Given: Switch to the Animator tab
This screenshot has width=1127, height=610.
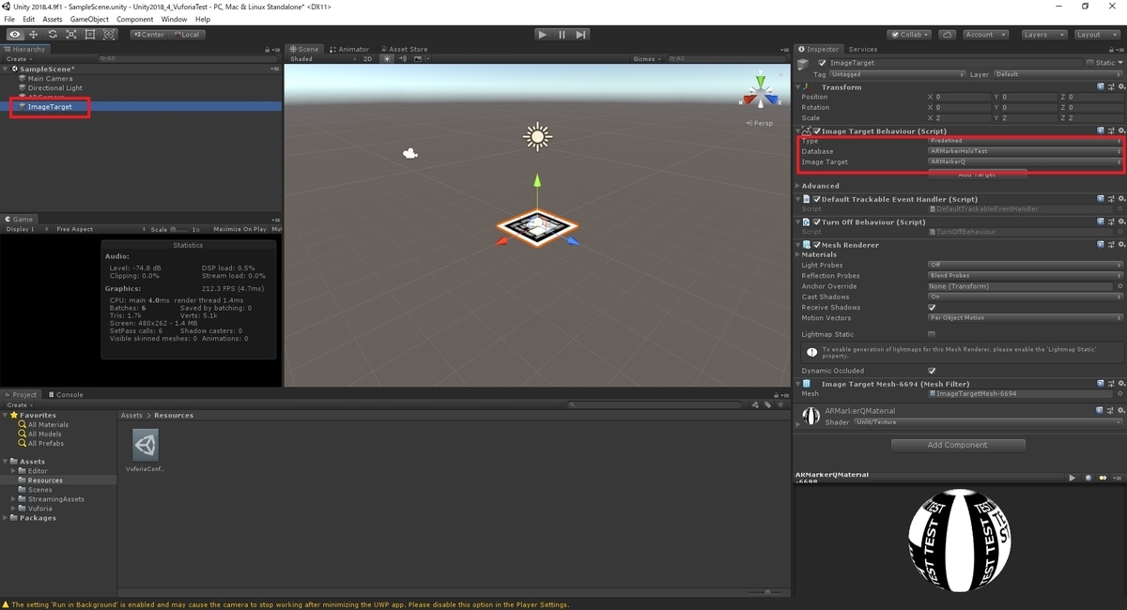Looking at the screenshot, I should pyautogui.click(x=350, y=49).
